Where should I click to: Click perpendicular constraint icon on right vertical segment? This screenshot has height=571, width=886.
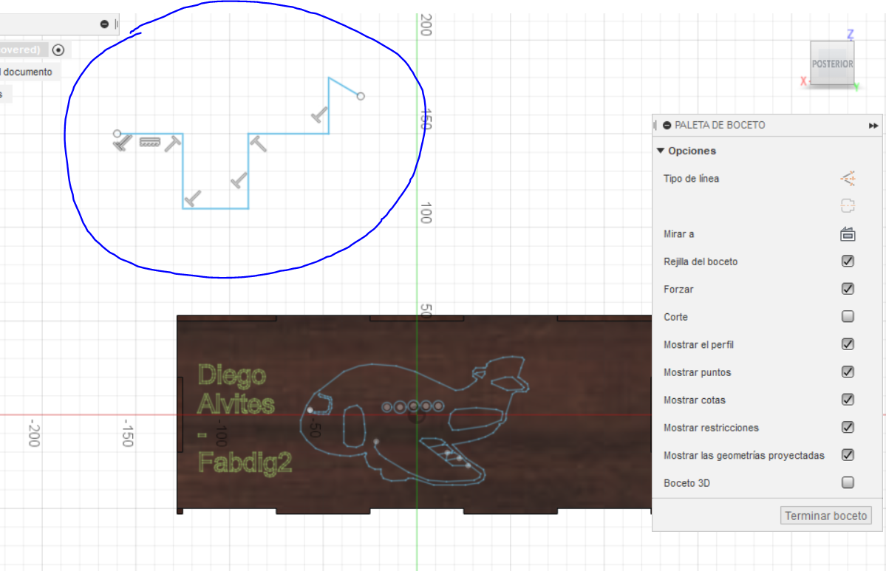click(239, 180)
